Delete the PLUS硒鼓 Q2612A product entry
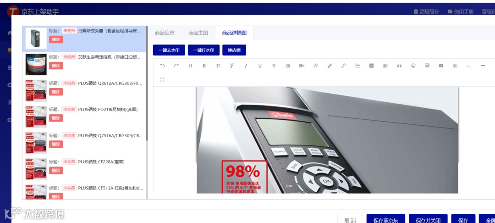This screenshot has width=495, height=223. [56, 92]
